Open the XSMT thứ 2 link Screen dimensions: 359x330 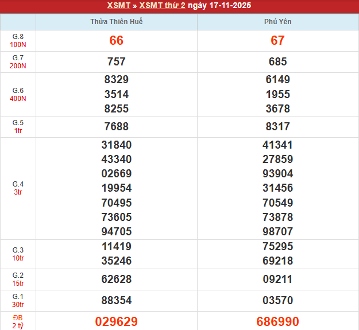tap(163, 6)
